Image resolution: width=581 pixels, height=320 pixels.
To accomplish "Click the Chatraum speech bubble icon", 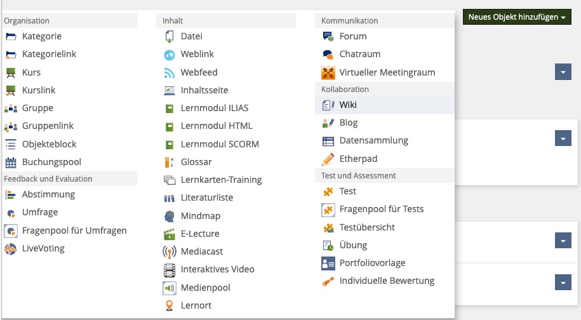I will point(328,55).
